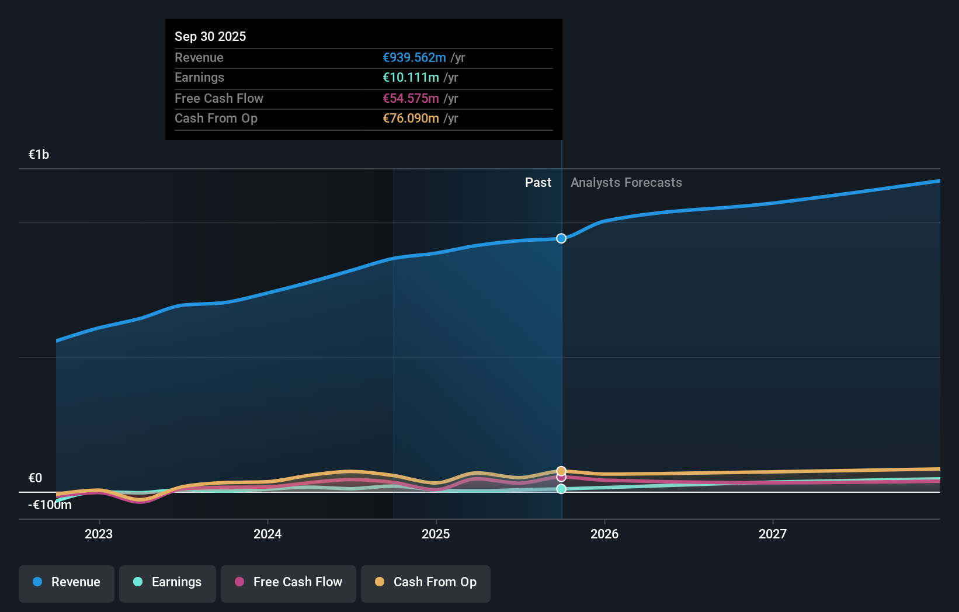Click the €10.111m earnings value
Image resolution: width=959 pixels, height=612 pixels.
click(411, 77)
